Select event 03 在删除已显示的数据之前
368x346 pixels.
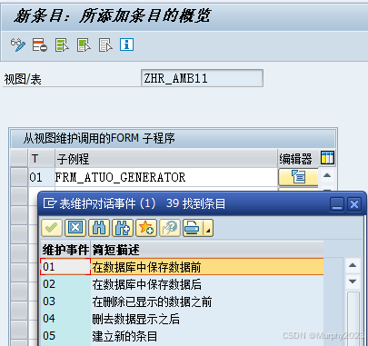[182, 302]
